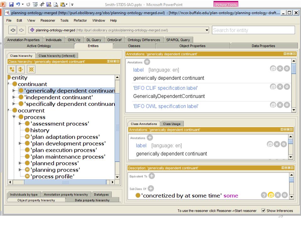Viewport: 301px width, 226px height.
Task: Open the active ontology dropdown
Action: pos(207,30)
